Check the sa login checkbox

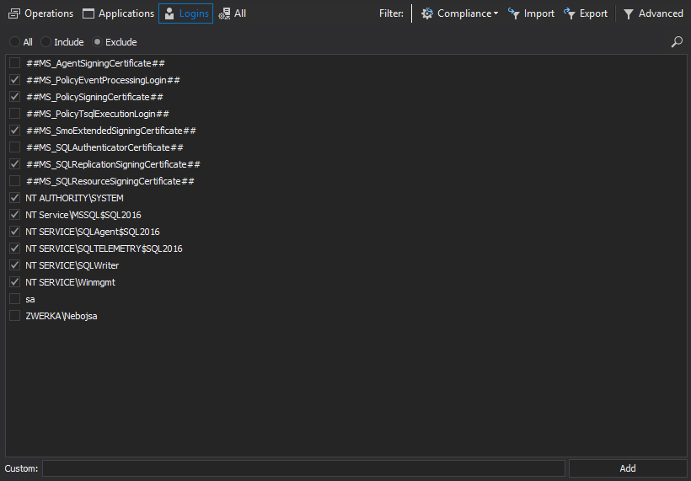tap(14, 299)
